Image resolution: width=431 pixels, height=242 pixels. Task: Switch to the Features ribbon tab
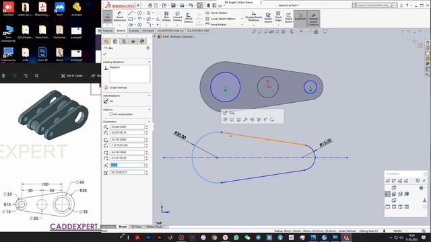(108, 31)
